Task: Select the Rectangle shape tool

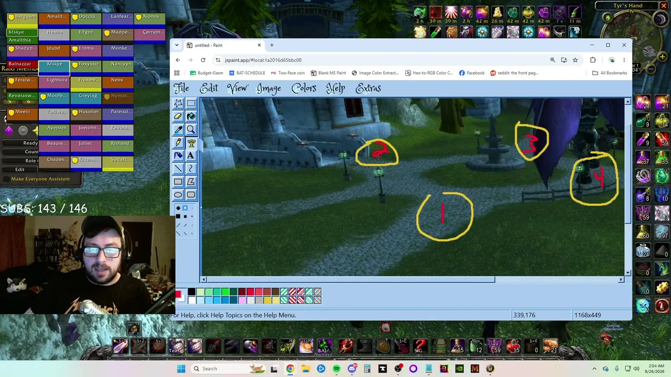Action: coord(178,182)
